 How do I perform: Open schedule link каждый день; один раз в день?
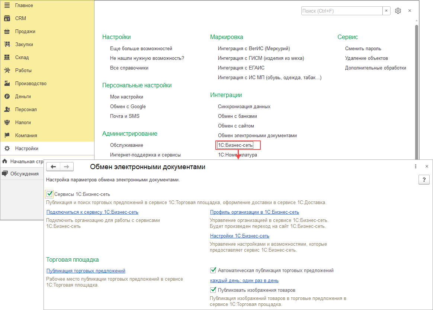pos(244,281)
